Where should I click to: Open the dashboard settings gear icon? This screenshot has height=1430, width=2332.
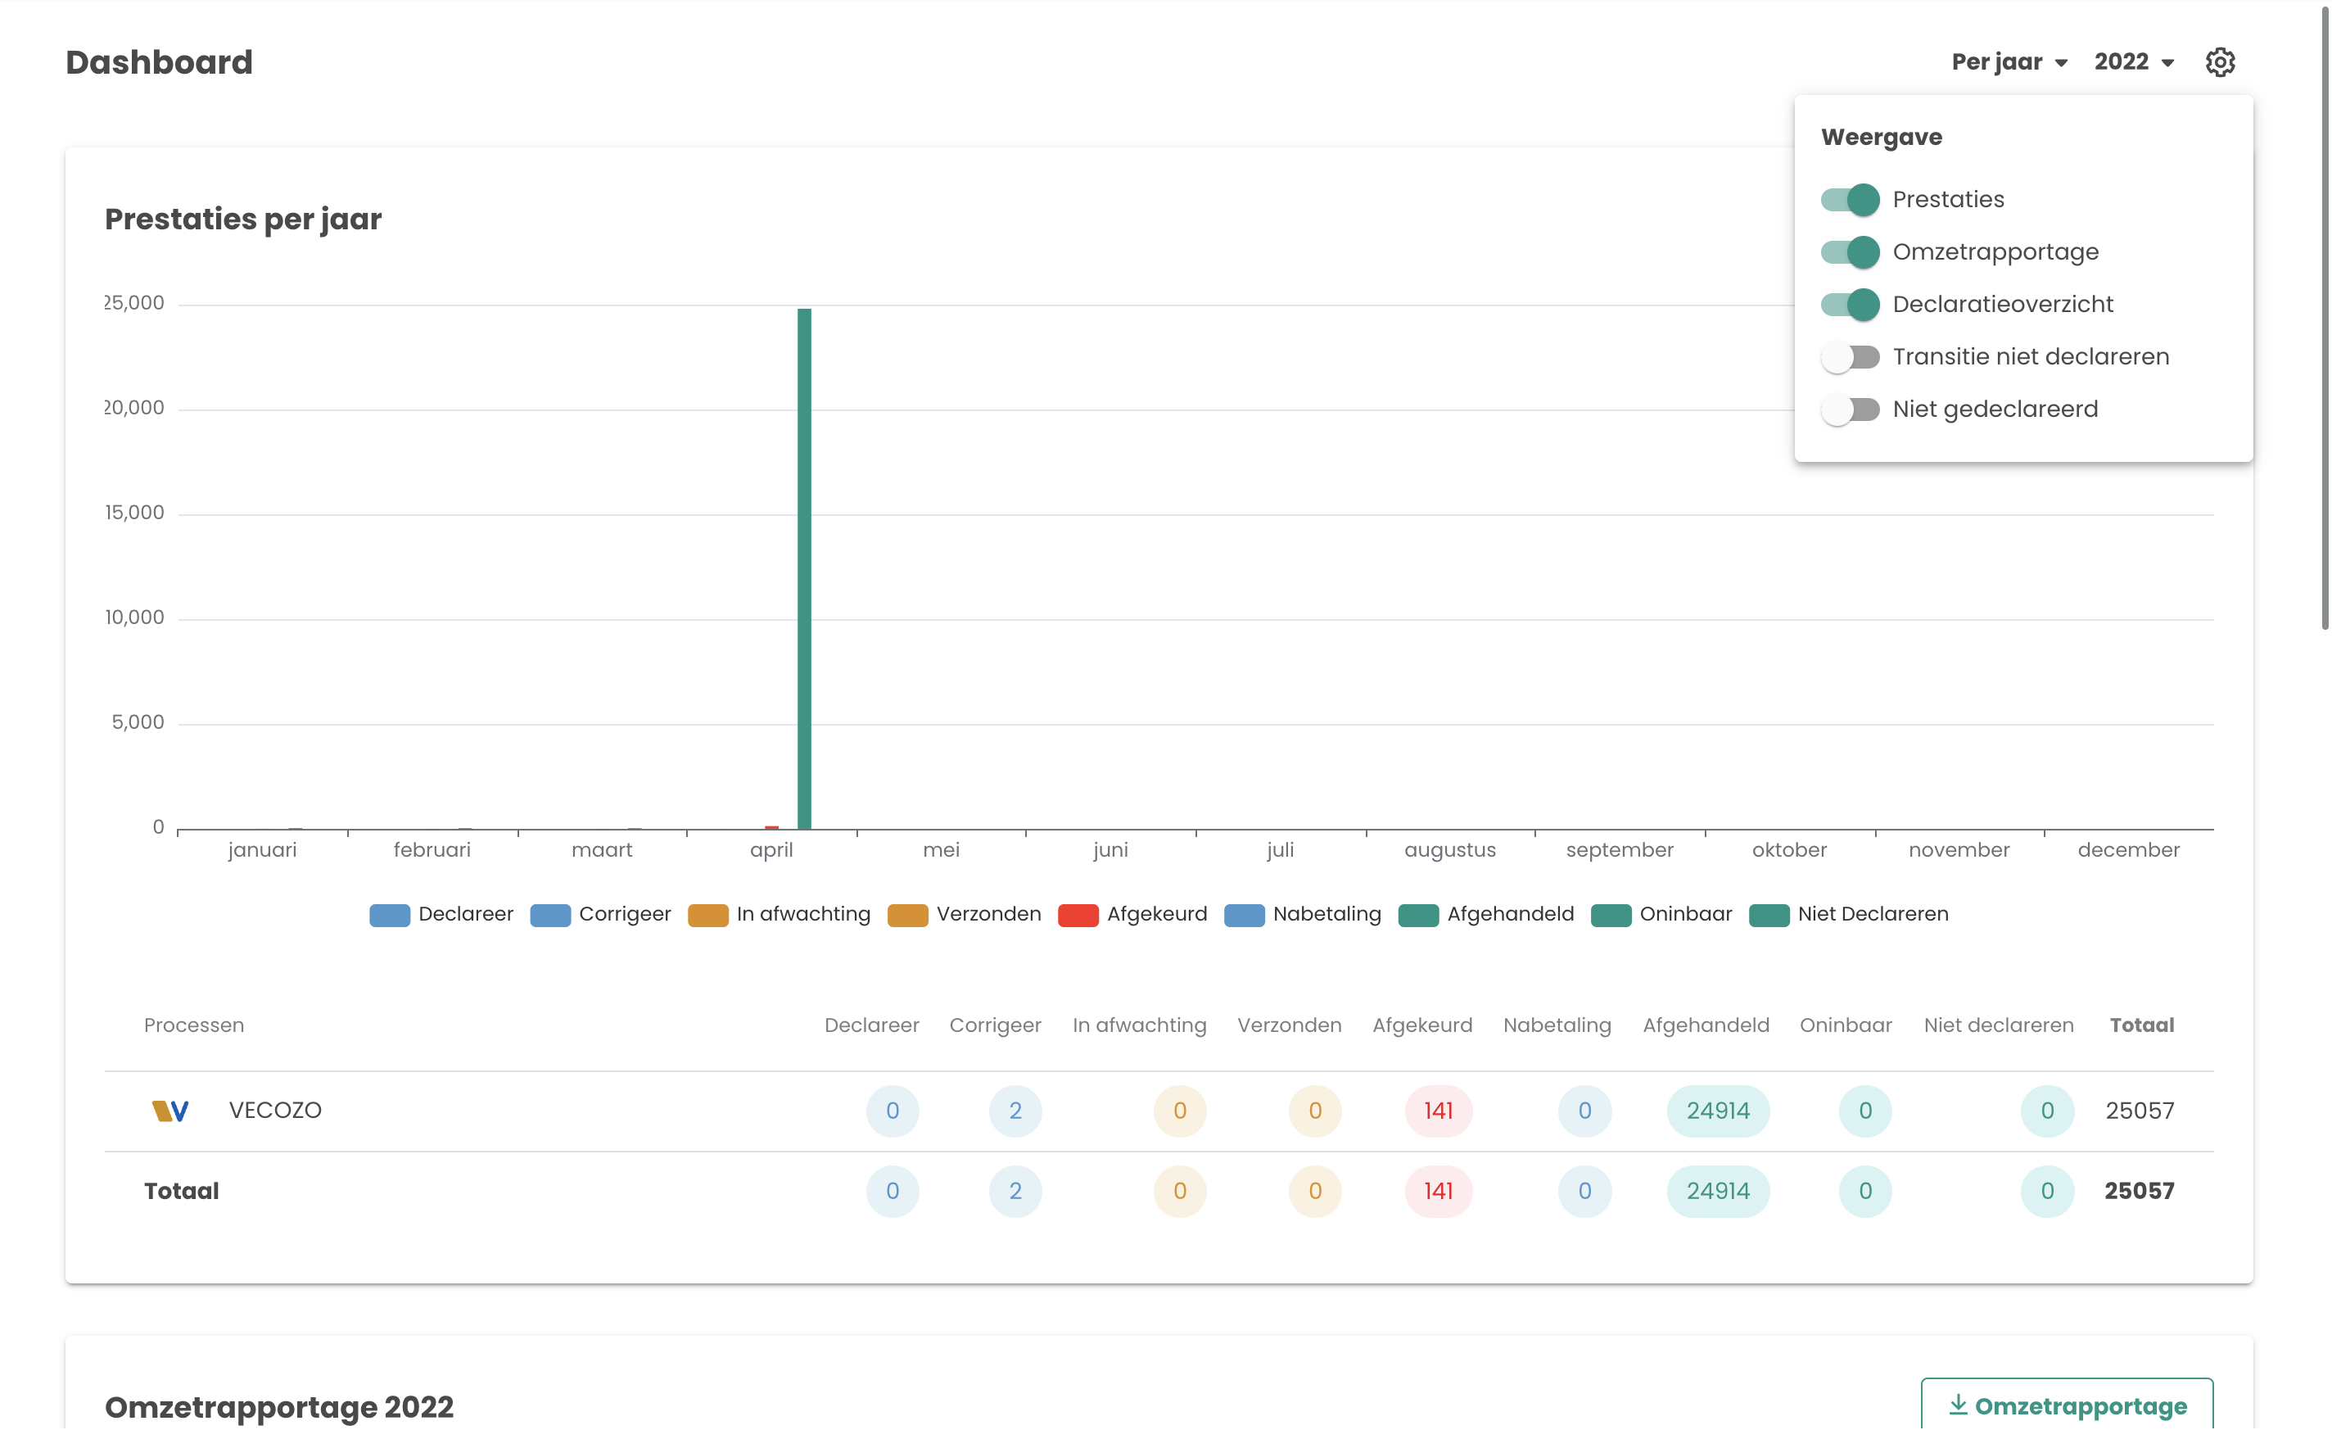[x=2219, y=62]
